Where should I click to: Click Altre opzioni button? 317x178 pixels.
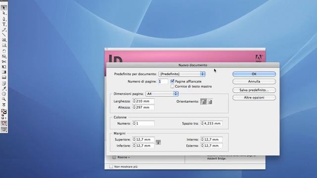(254, 98)
